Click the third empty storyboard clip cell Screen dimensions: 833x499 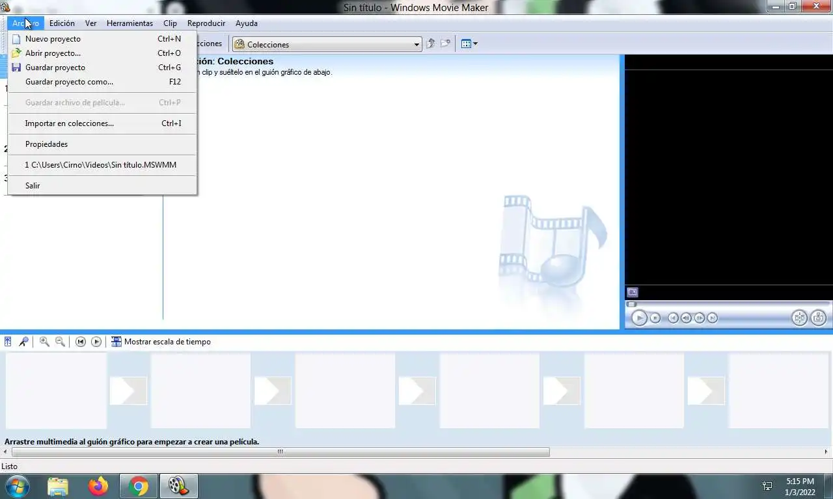pos(345,390)
